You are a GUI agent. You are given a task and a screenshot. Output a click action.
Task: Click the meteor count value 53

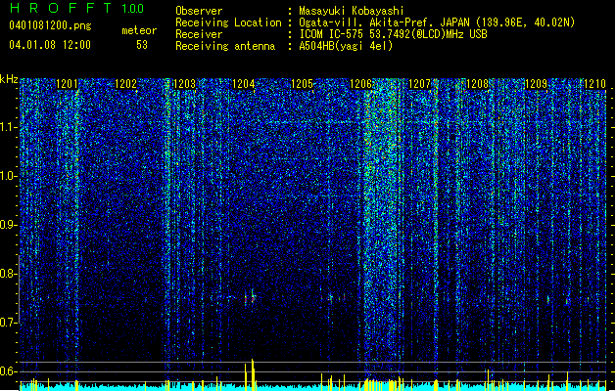[x=142, y=45]
